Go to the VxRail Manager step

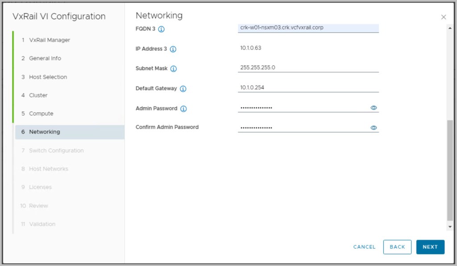click(49, 40)
